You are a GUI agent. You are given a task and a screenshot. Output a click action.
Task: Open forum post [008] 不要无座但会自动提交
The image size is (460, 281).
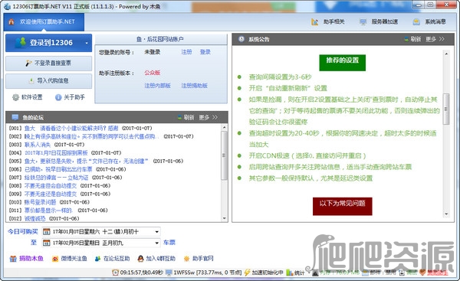click(x=51, y=185)
